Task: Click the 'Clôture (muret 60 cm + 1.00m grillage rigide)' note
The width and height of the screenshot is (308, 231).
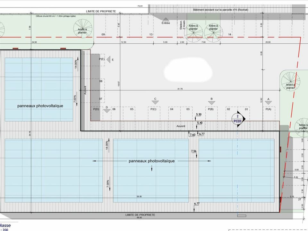Action: click(56, 16)
